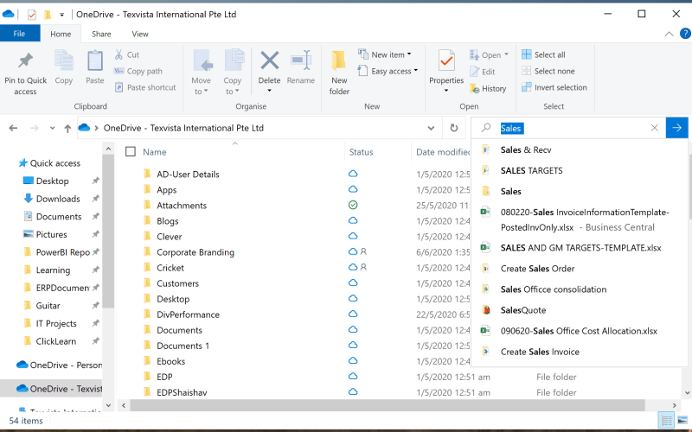Image resolution: width=692 pixels, height=432 pixels.
Task: Toggle the select-all checkbox beside Name
Action: point(131,152)
